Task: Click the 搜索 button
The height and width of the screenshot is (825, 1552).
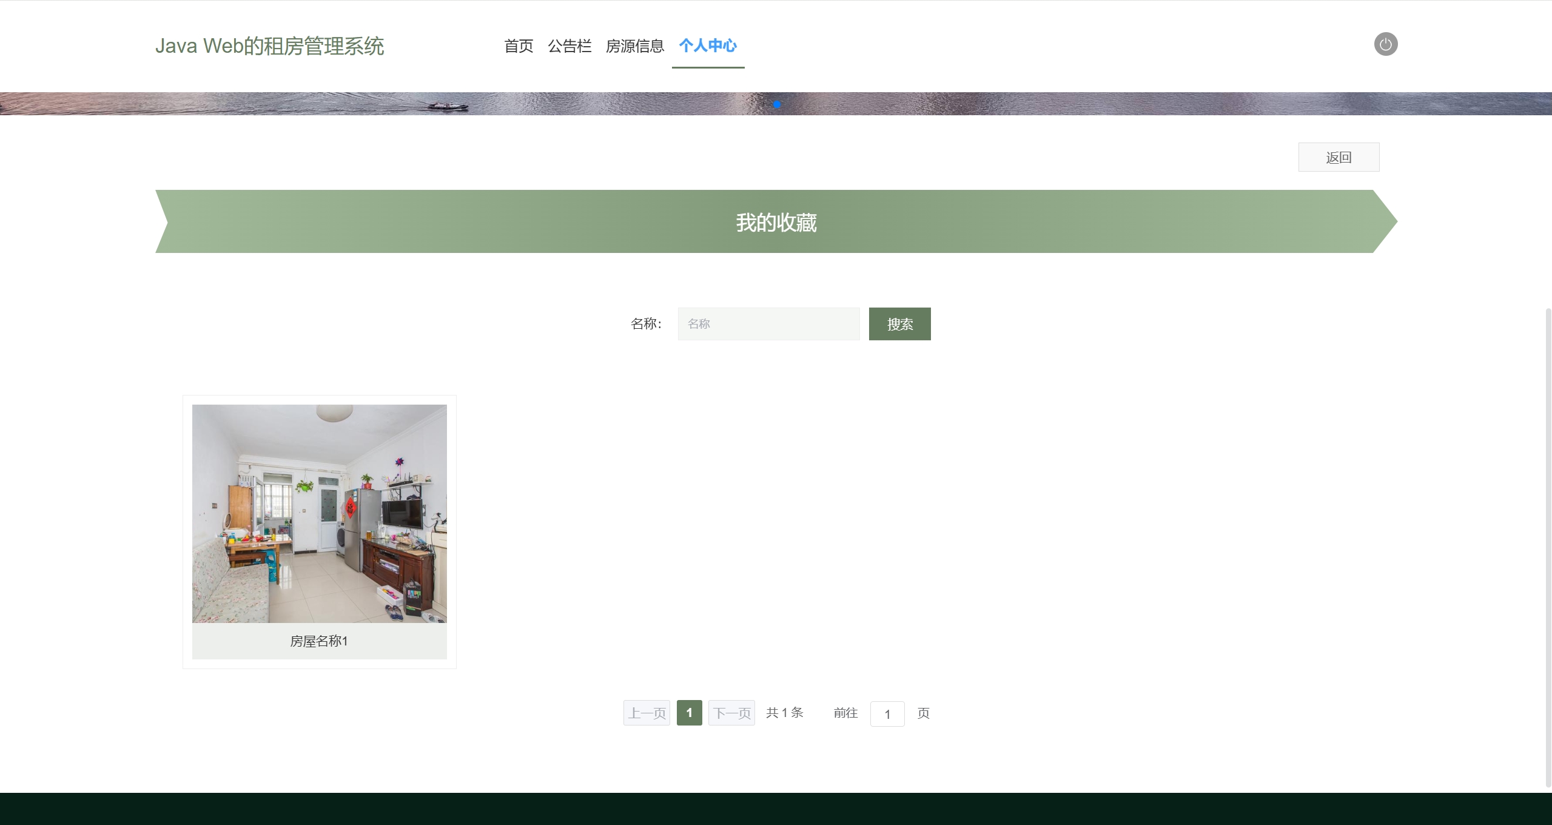Action: click(899, 324)
